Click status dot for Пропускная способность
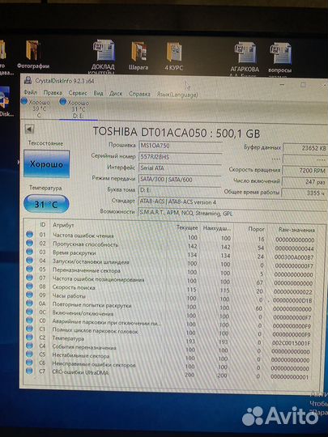 coord(29,243)
